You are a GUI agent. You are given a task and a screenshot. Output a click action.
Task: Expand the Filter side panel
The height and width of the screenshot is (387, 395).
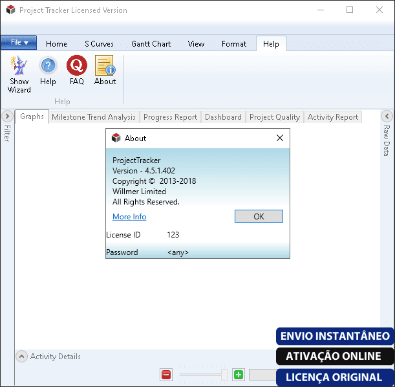[7, 116]
